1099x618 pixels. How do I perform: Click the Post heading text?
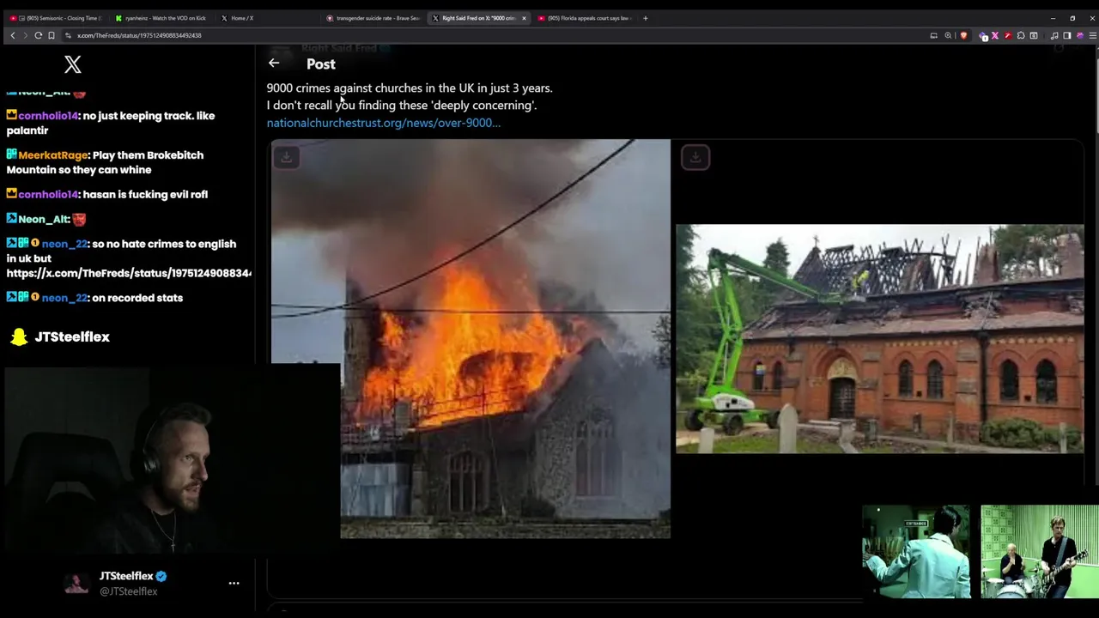point(320,64)
